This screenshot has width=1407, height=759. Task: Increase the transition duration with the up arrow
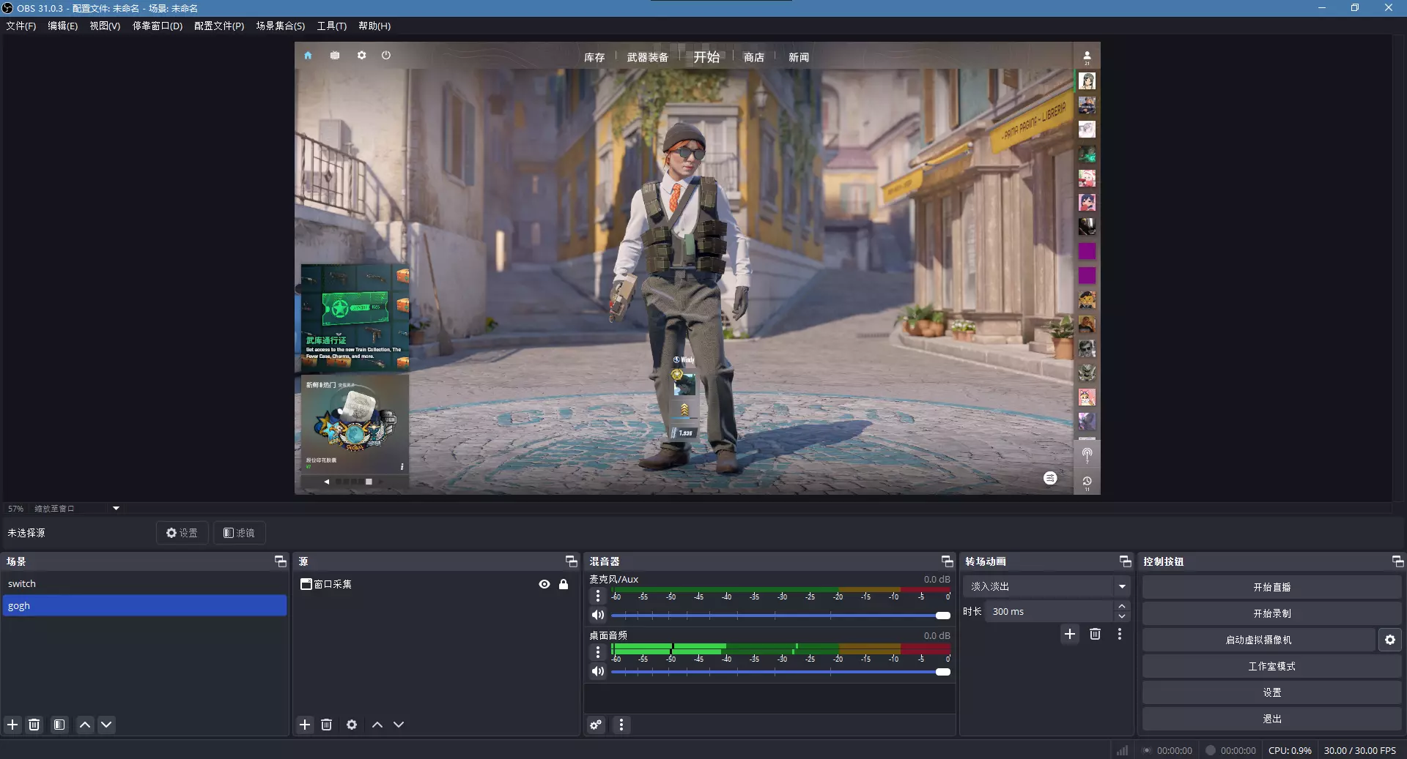(x=1121, y=607)
